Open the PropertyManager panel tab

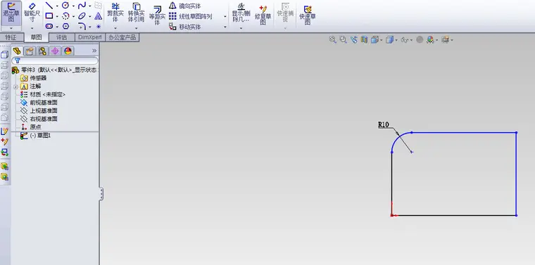click(30, 51)
